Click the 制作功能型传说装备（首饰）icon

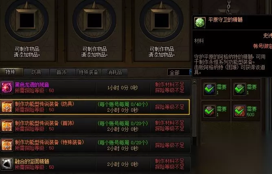[x=7, y=126]
